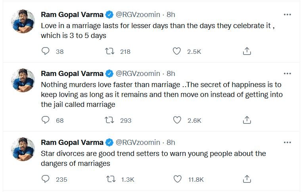This screenshot has height=192, width=303.
Task: Click @RGVzoomin handle on the second tweet
Action: click(x=138, y=74)
